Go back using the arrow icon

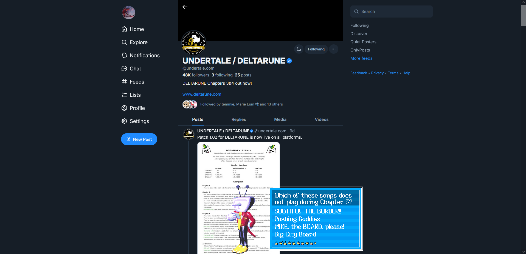pyautogui.click(x=185, y=7)
